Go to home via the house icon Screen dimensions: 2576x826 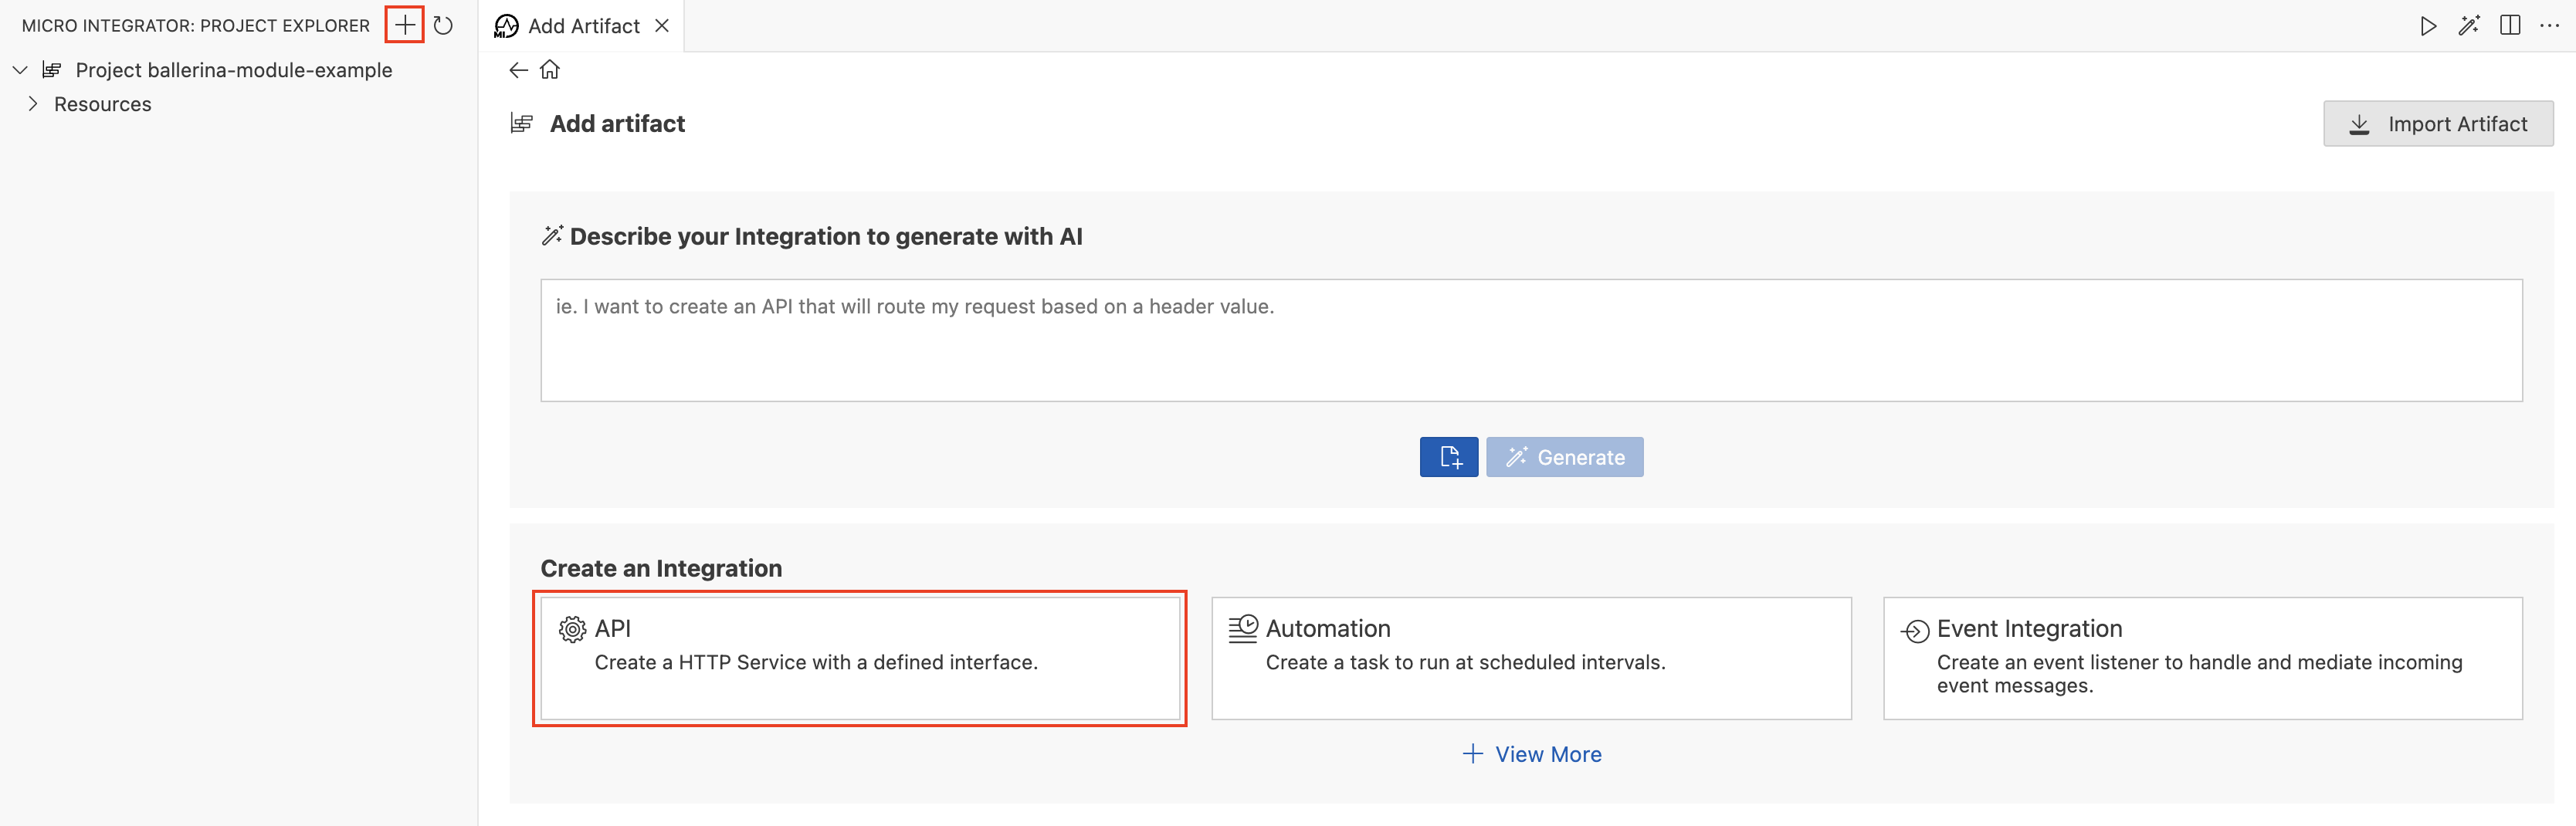pos(550,70)
